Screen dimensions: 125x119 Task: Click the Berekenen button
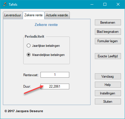[108, 23]
